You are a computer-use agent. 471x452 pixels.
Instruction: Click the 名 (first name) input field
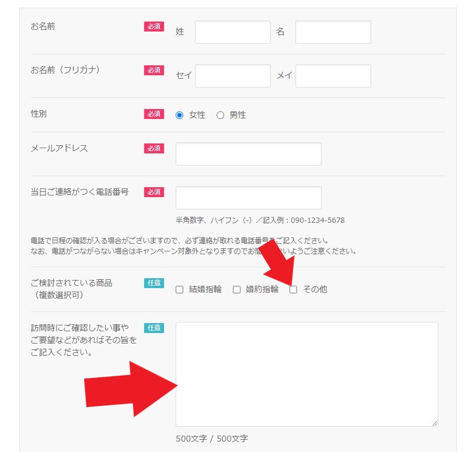click(333, 32)
